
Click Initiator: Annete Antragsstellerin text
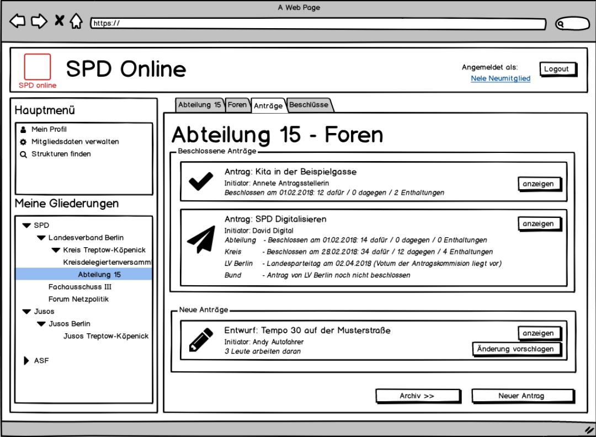pyautogui.click(x=276, y=183)
